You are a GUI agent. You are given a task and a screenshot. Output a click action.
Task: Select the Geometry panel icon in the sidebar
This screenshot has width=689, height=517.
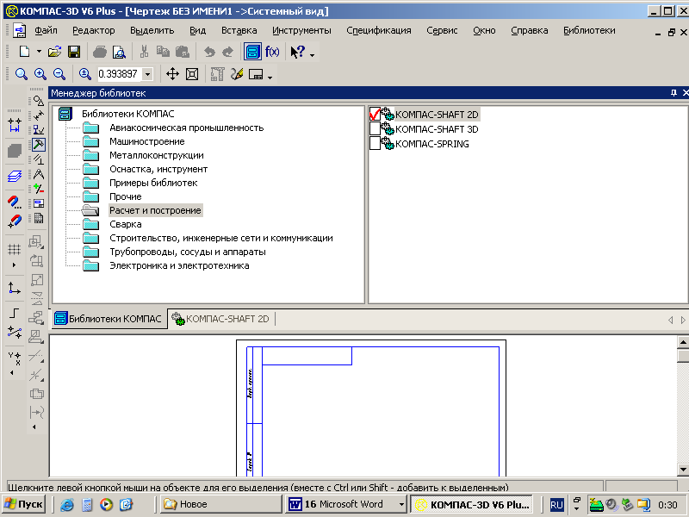(x=39, y=101)
